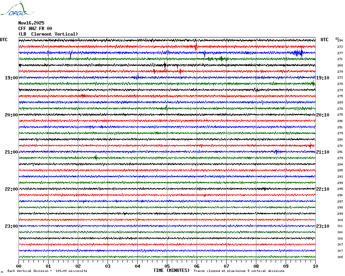Click the 22:10 marker on right side
The height and width of the screenshot is (276, 345).
click(323, 189)
